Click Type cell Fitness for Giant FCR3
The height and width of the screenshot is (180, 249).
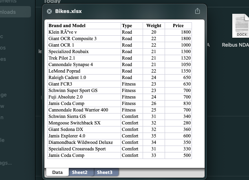[x=132, y=84]
